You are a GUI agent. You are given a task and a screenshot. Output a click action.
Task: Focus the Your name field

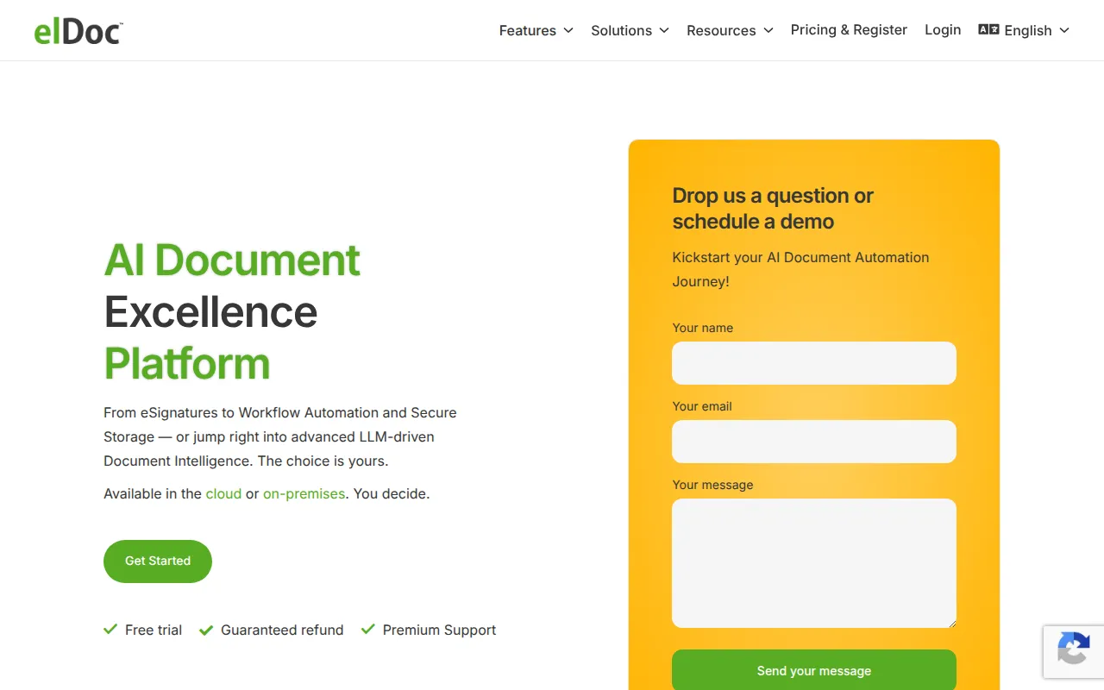pyautogui.click(x=814, y=363)
